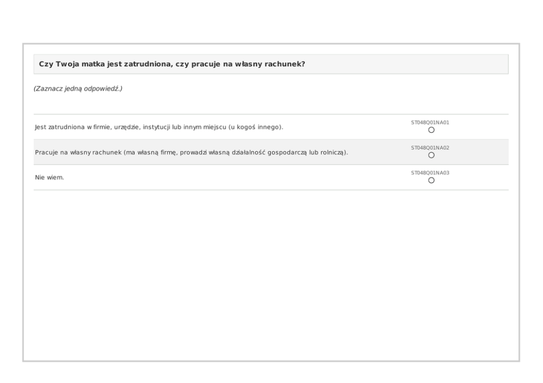The width and height of the screenshot is (543, 383).
Task: Click the question heading "Czy Twoja matka jest zatrudniona"
Action: [x=104, y=64]
